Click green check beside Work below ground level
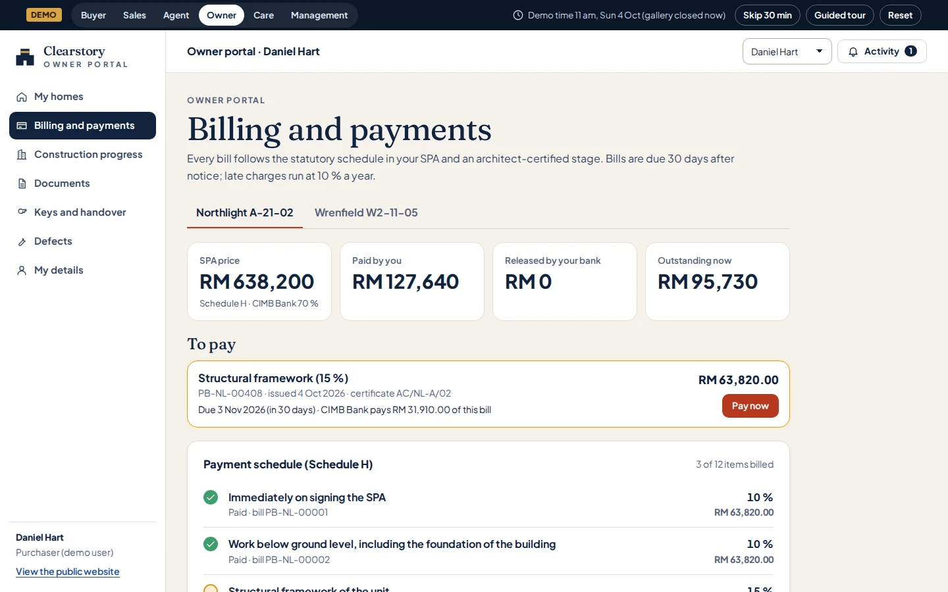This screenshot has height=592, width=948. [211, 544]
